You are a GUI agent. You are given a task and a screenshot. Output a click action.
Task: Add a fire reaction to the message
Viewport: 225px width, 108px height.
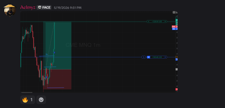coord(28,100)
